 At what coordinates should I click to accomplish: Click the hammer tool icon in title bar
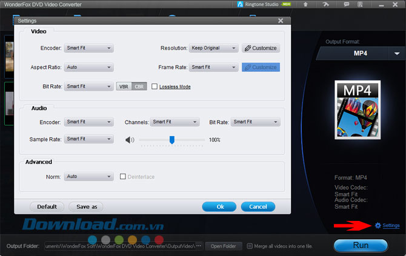tap(326, 4)
